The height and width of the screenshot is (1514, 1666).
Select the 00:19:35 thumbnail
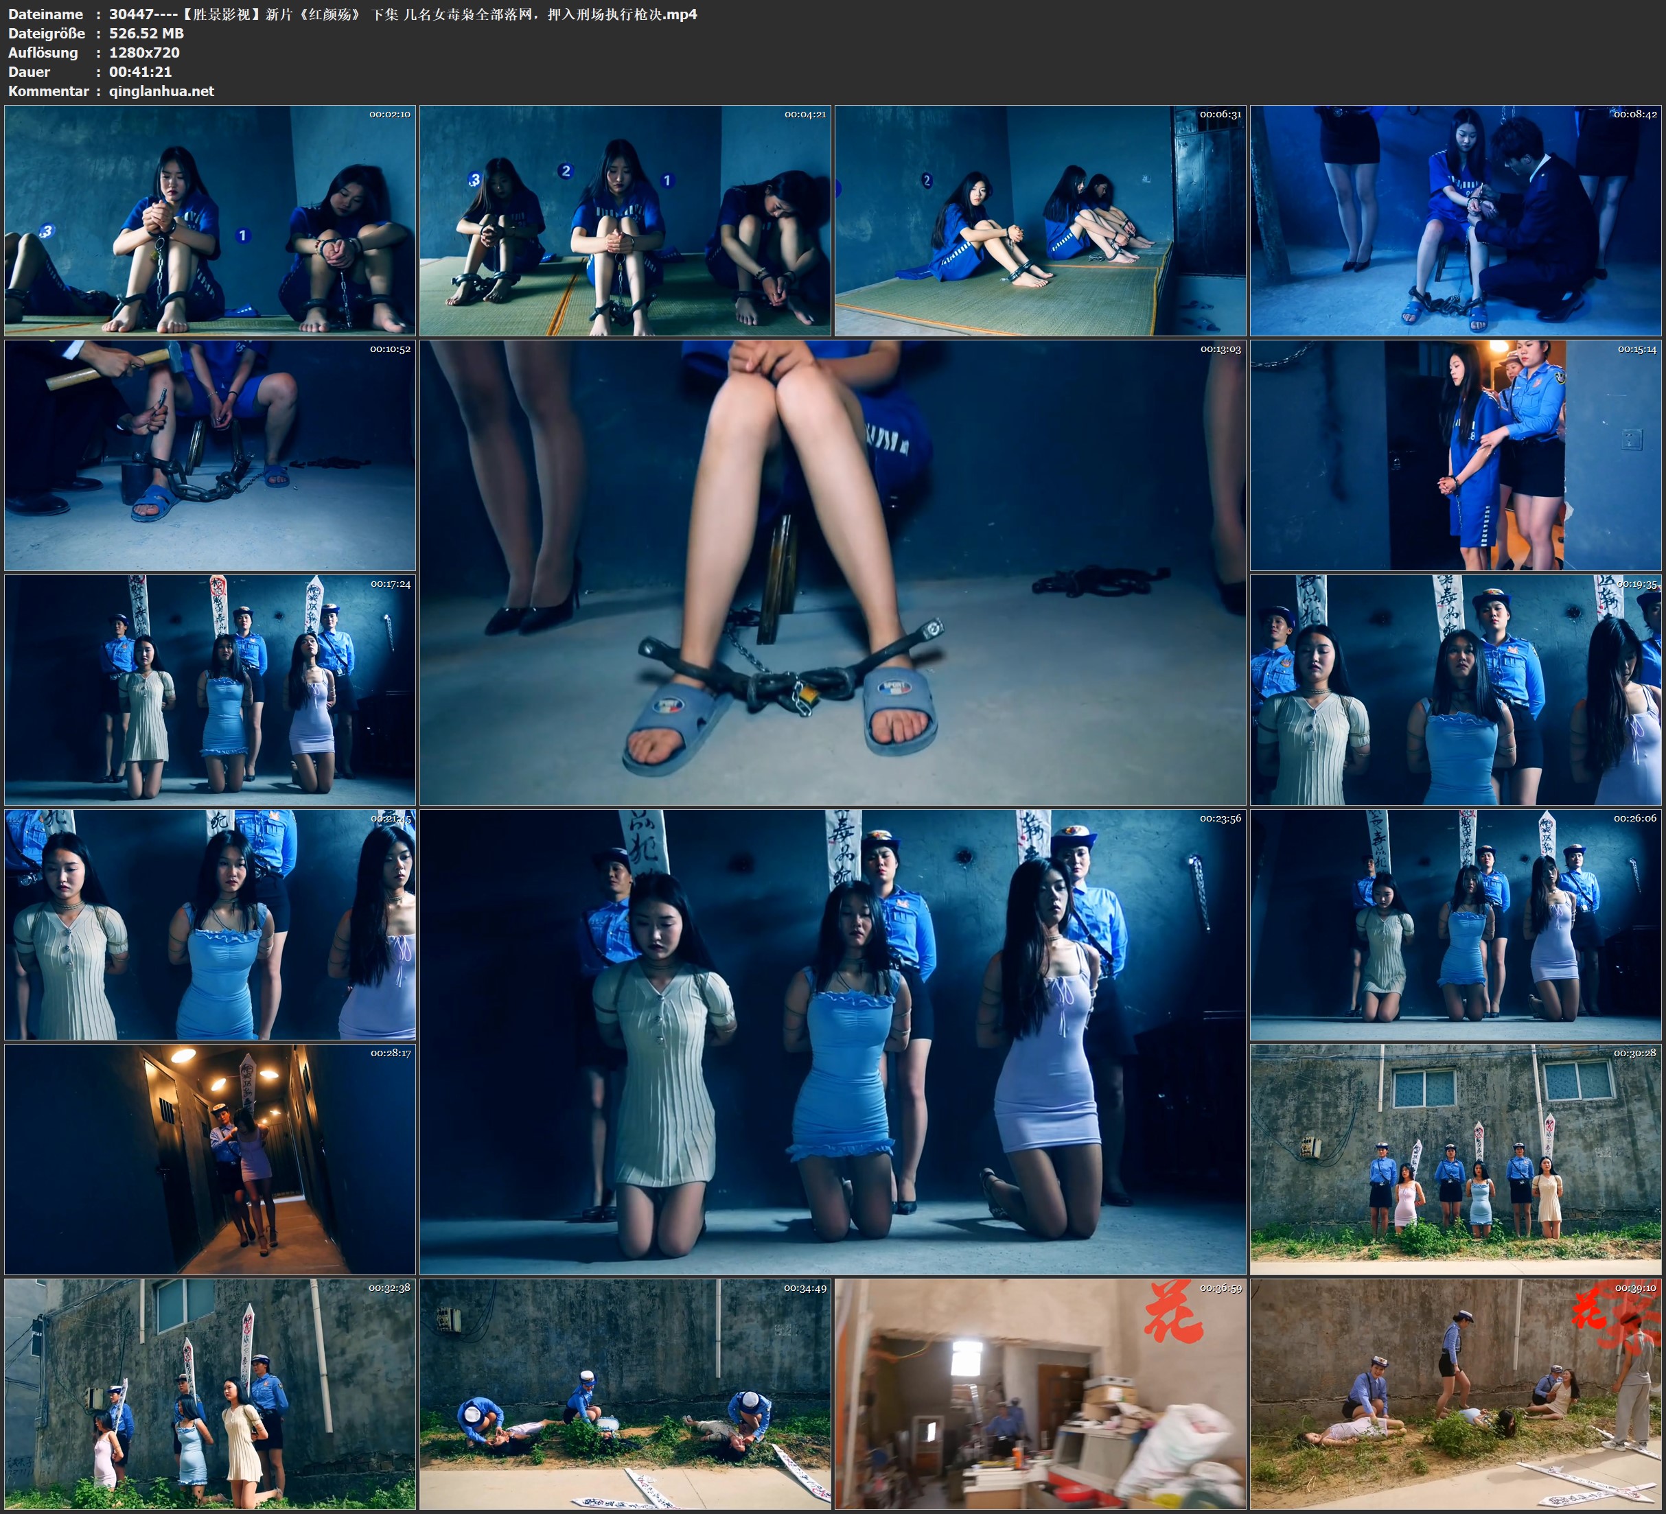point(1455,689)
